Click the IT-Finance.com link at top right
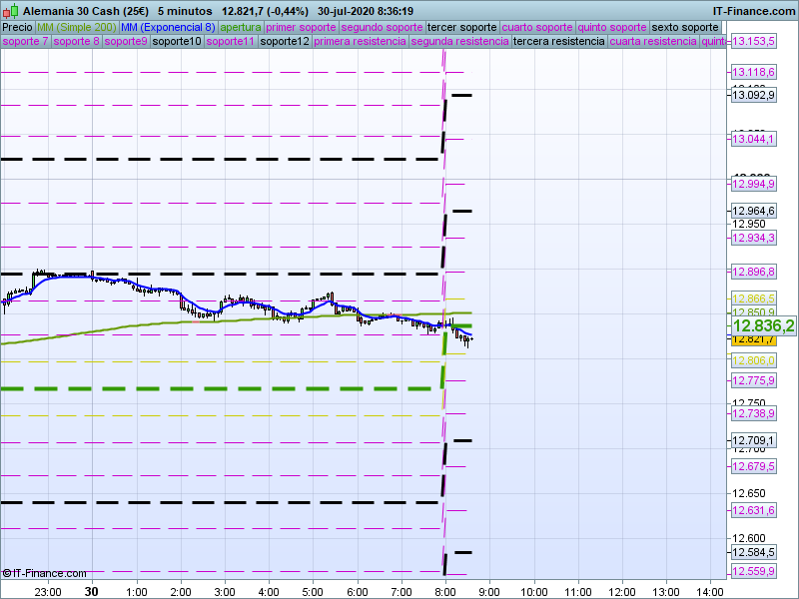This screenshot has width=799, height=599. (x=754, y=10)
